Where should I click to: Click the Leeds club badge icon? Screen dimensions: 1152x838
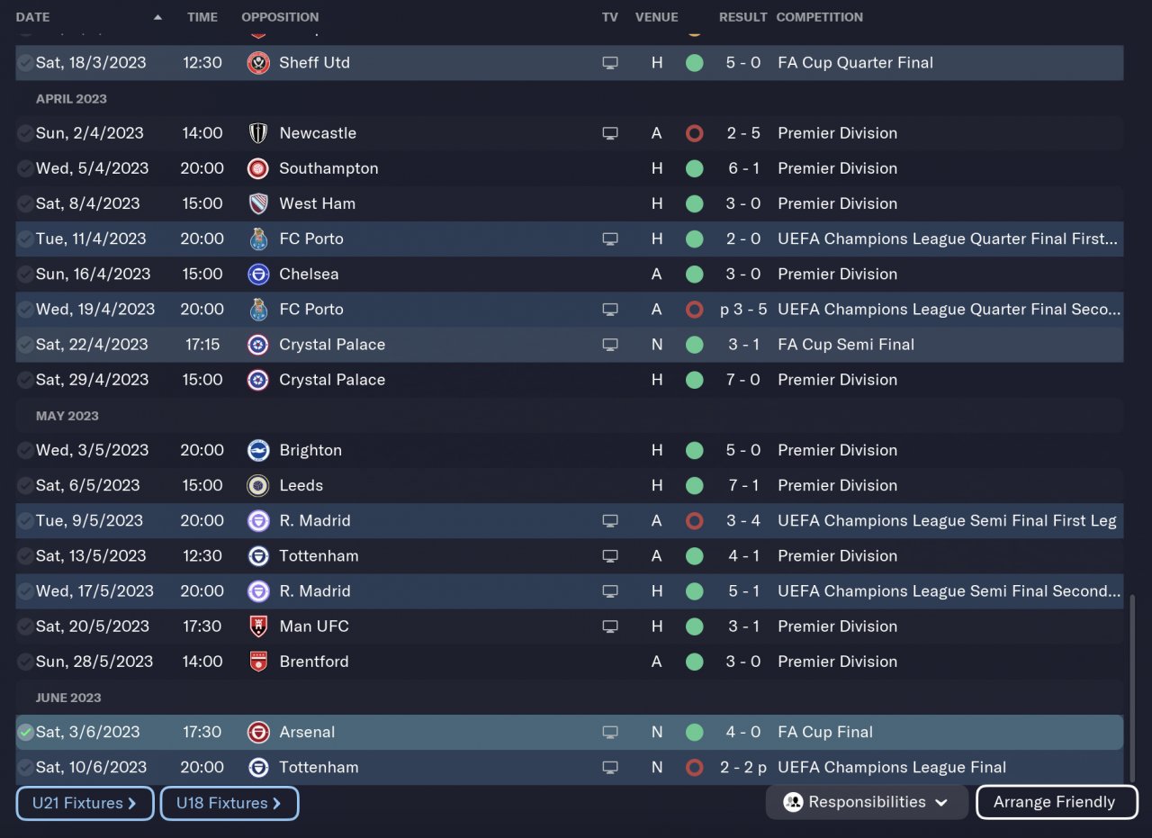tap(258, 485)
